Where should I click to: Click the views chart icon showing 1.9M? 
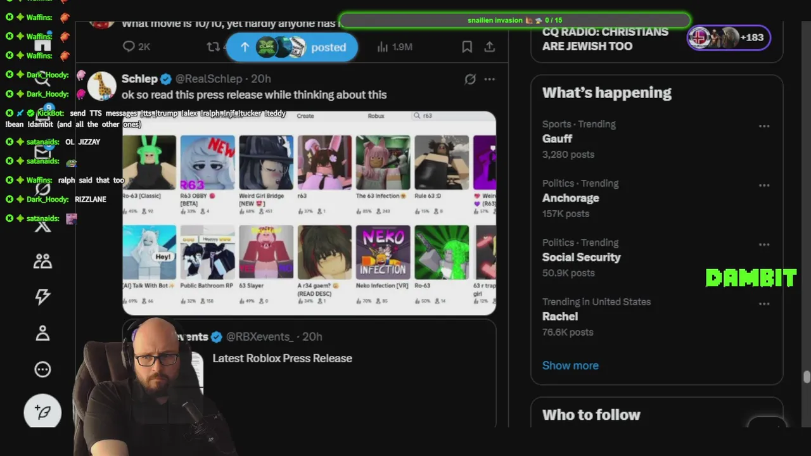(x=383, y=47)
